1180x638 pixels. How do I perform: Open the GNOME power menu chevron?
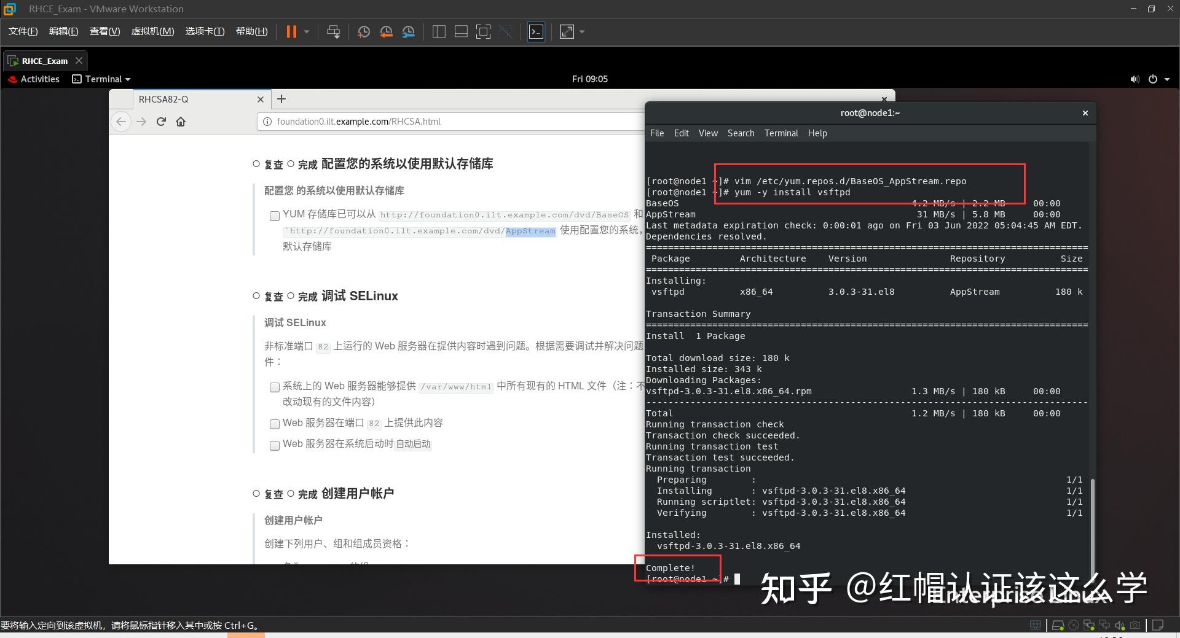(x=1166, y=79)
